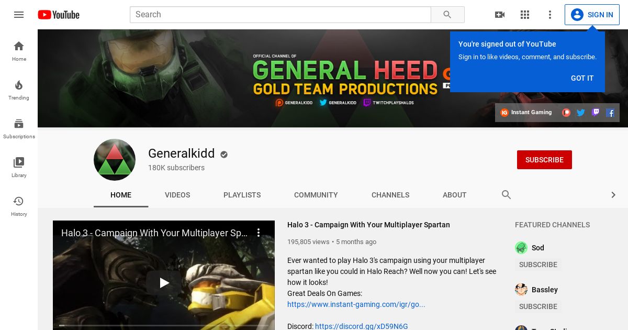Screen dimensions: 628x330
Task: Click the verified badge next to Generalkidd
Action: (224, 154)
